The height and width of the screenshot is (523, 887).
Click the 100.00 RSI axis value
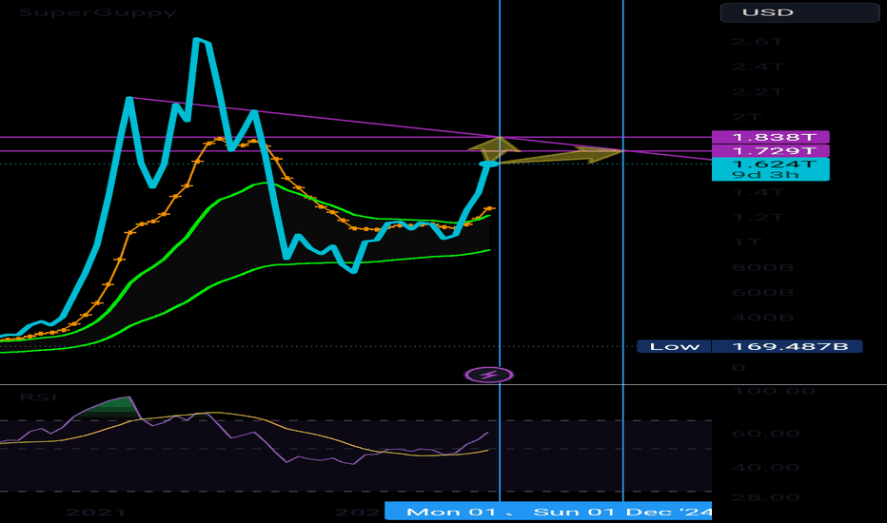point(774,391)
